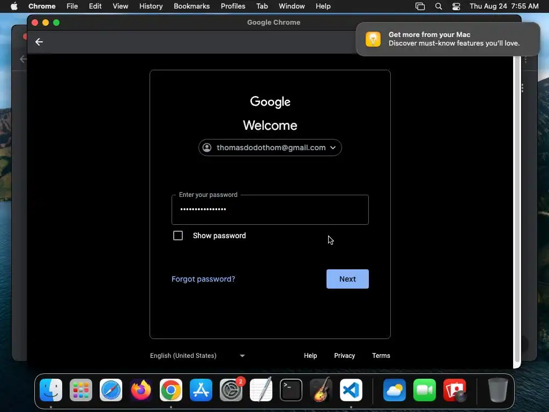Launch Visual Studio Code from dock
The width and height of the screenshot is (549, 412).
[351, 390]
